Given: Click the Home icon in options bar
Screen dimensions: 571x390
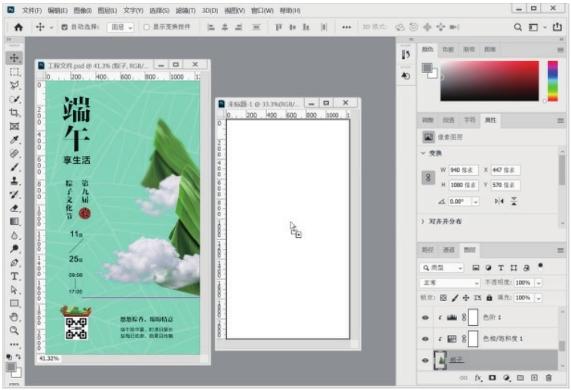Looking at the screenshot, I should point(18,26).
